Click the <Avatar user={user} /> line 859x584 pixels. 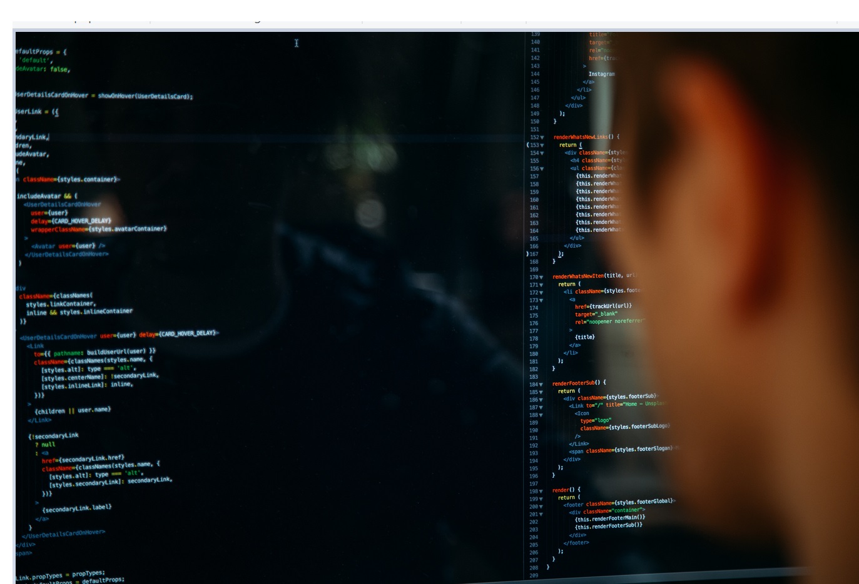[x=68, y=246]
